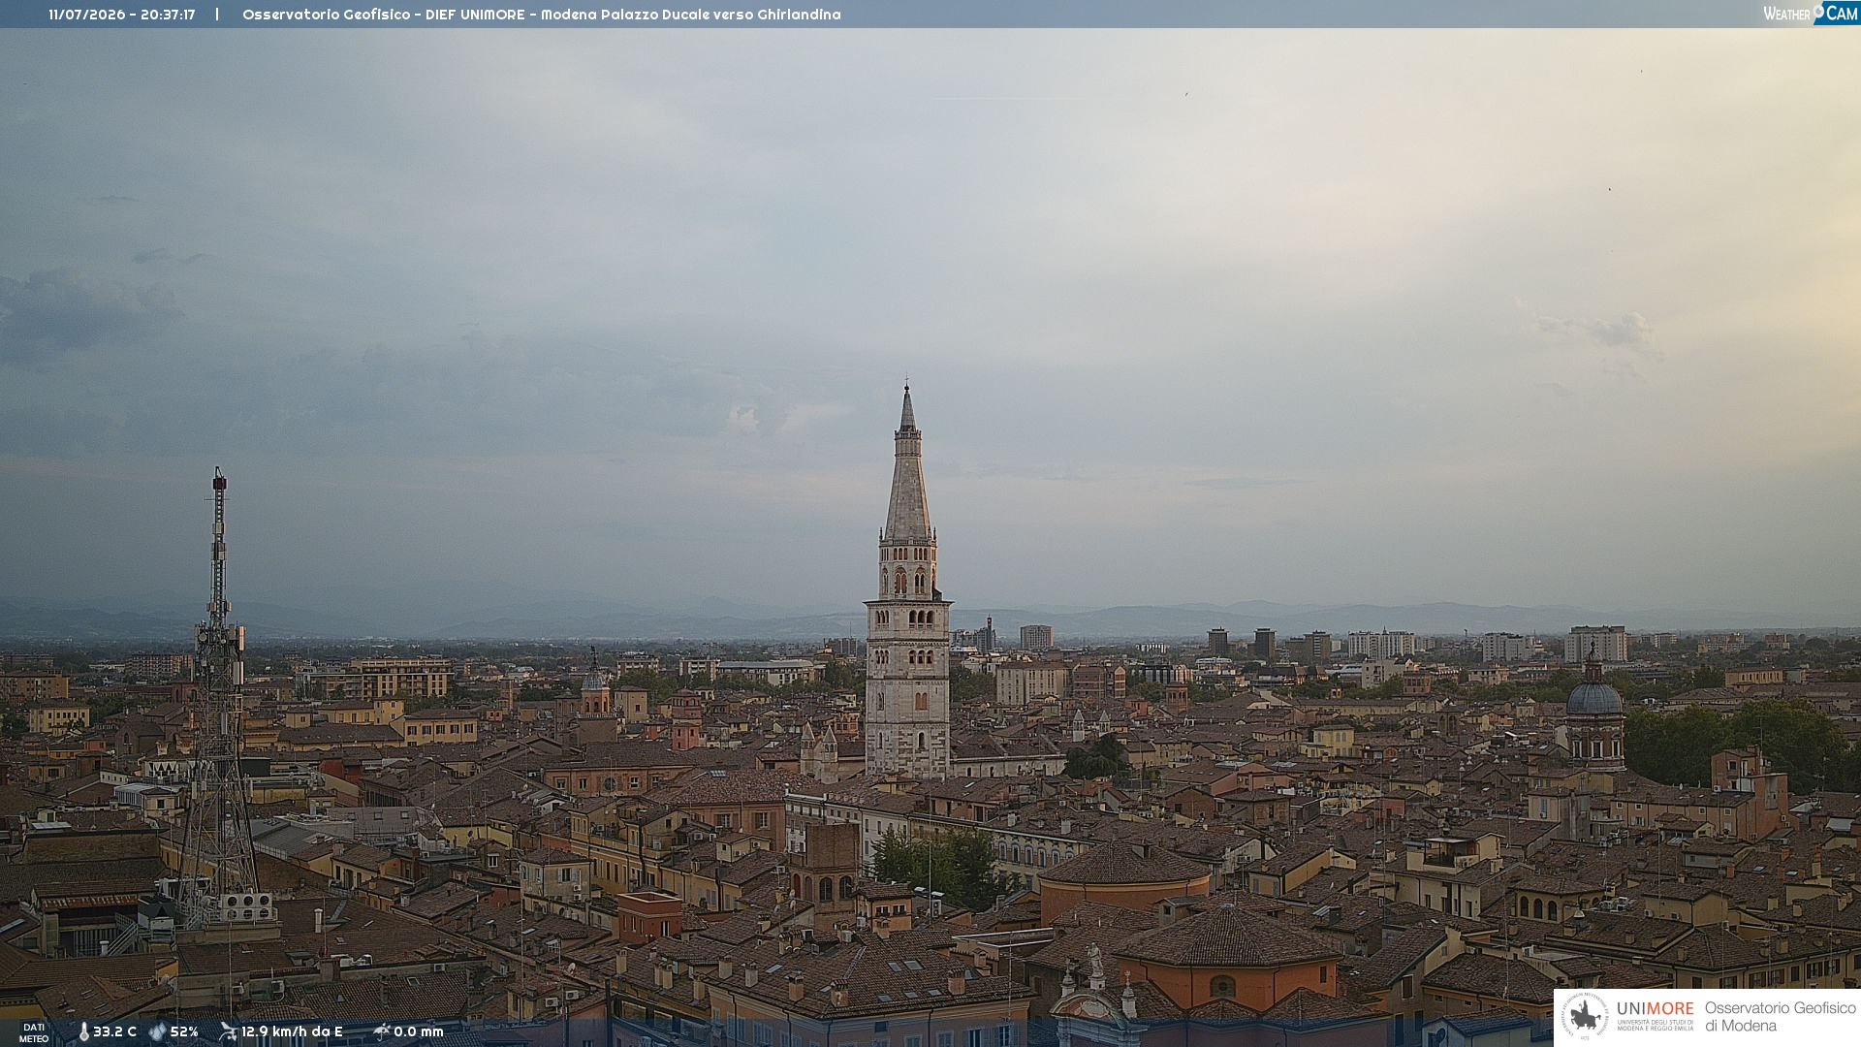
Task: Click the thermometer temperature icon
Action: pos(84,1031)
